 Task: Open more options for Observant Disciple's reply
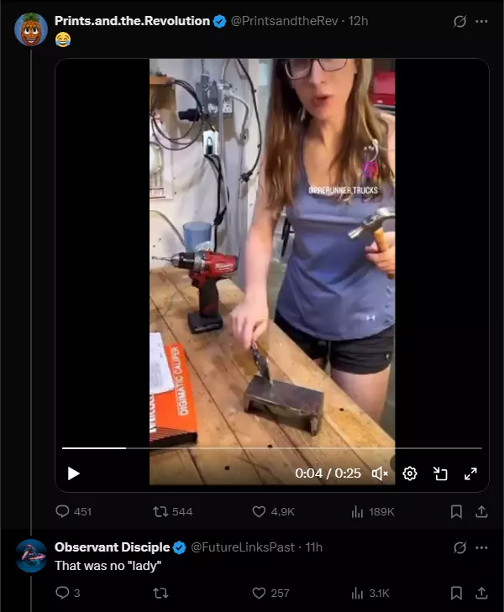point(481,547)
